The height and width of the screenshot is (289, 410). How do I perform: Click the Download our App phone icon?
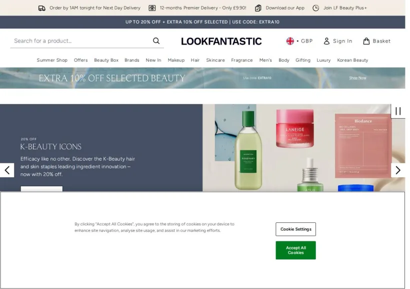[258, 8]
